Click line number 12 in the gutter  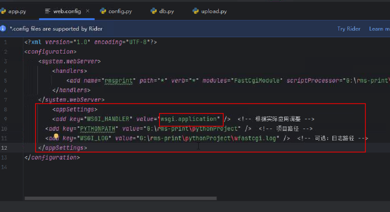tap(4, 148)
